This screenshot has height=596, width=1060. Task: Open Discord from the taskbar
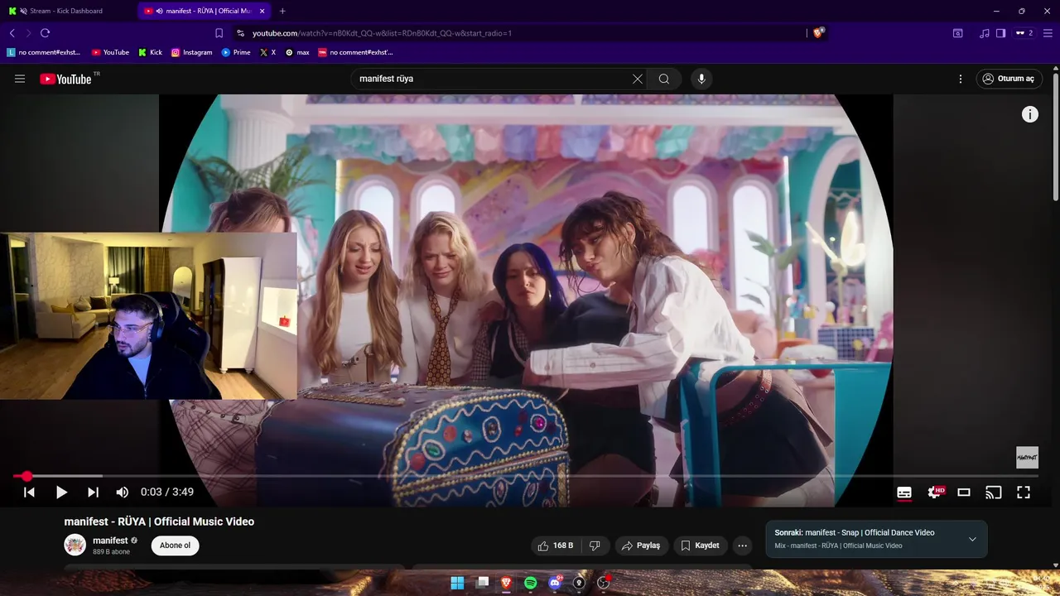click(555, 583)
